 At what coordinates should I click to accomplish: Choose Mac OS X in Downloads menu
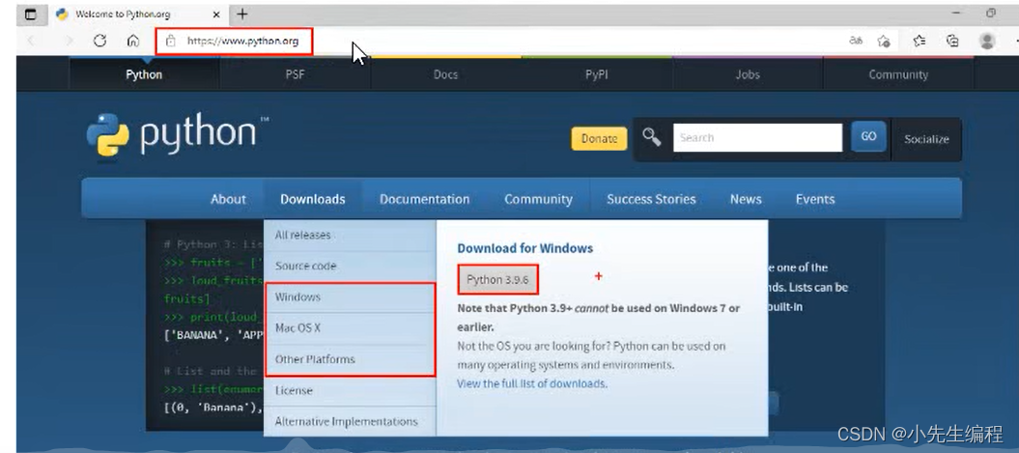350,328
